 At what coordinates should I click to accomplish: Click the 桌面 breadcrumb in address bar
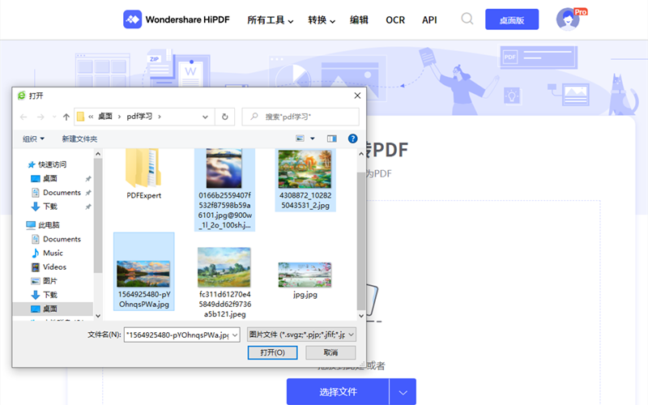tap(105, 117)
